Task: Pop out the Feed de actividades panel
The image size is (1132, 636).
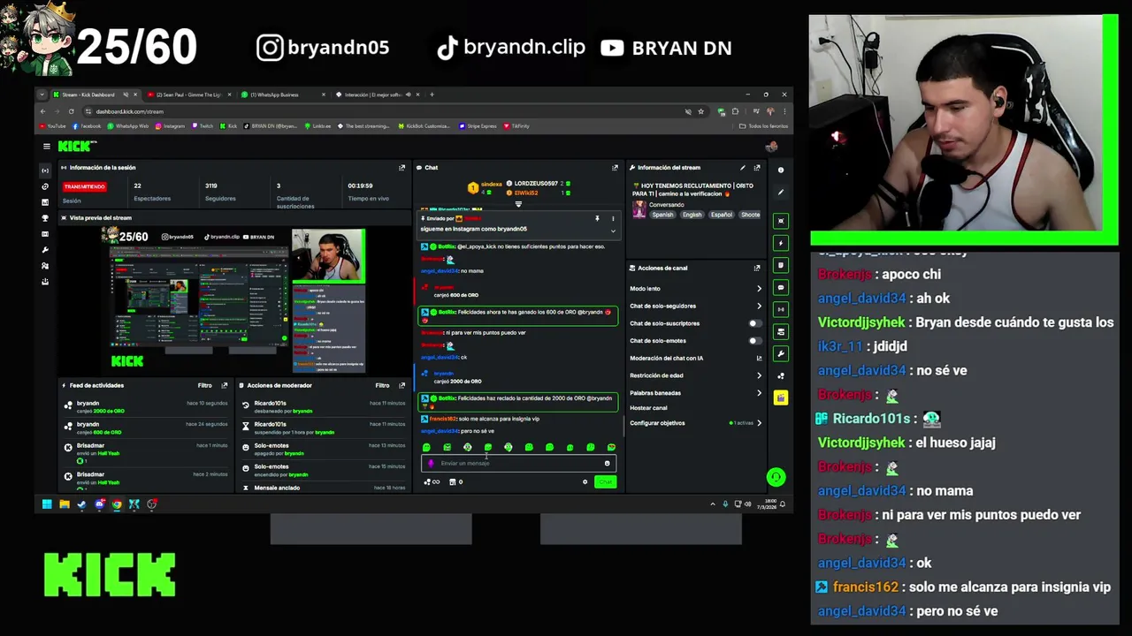Action: tap(225, 385)
